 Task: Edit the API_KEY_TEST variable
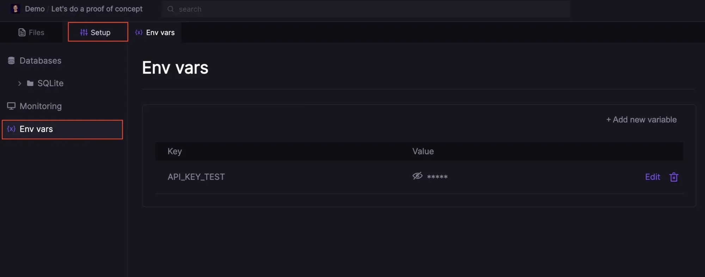(x=652, y=177)
